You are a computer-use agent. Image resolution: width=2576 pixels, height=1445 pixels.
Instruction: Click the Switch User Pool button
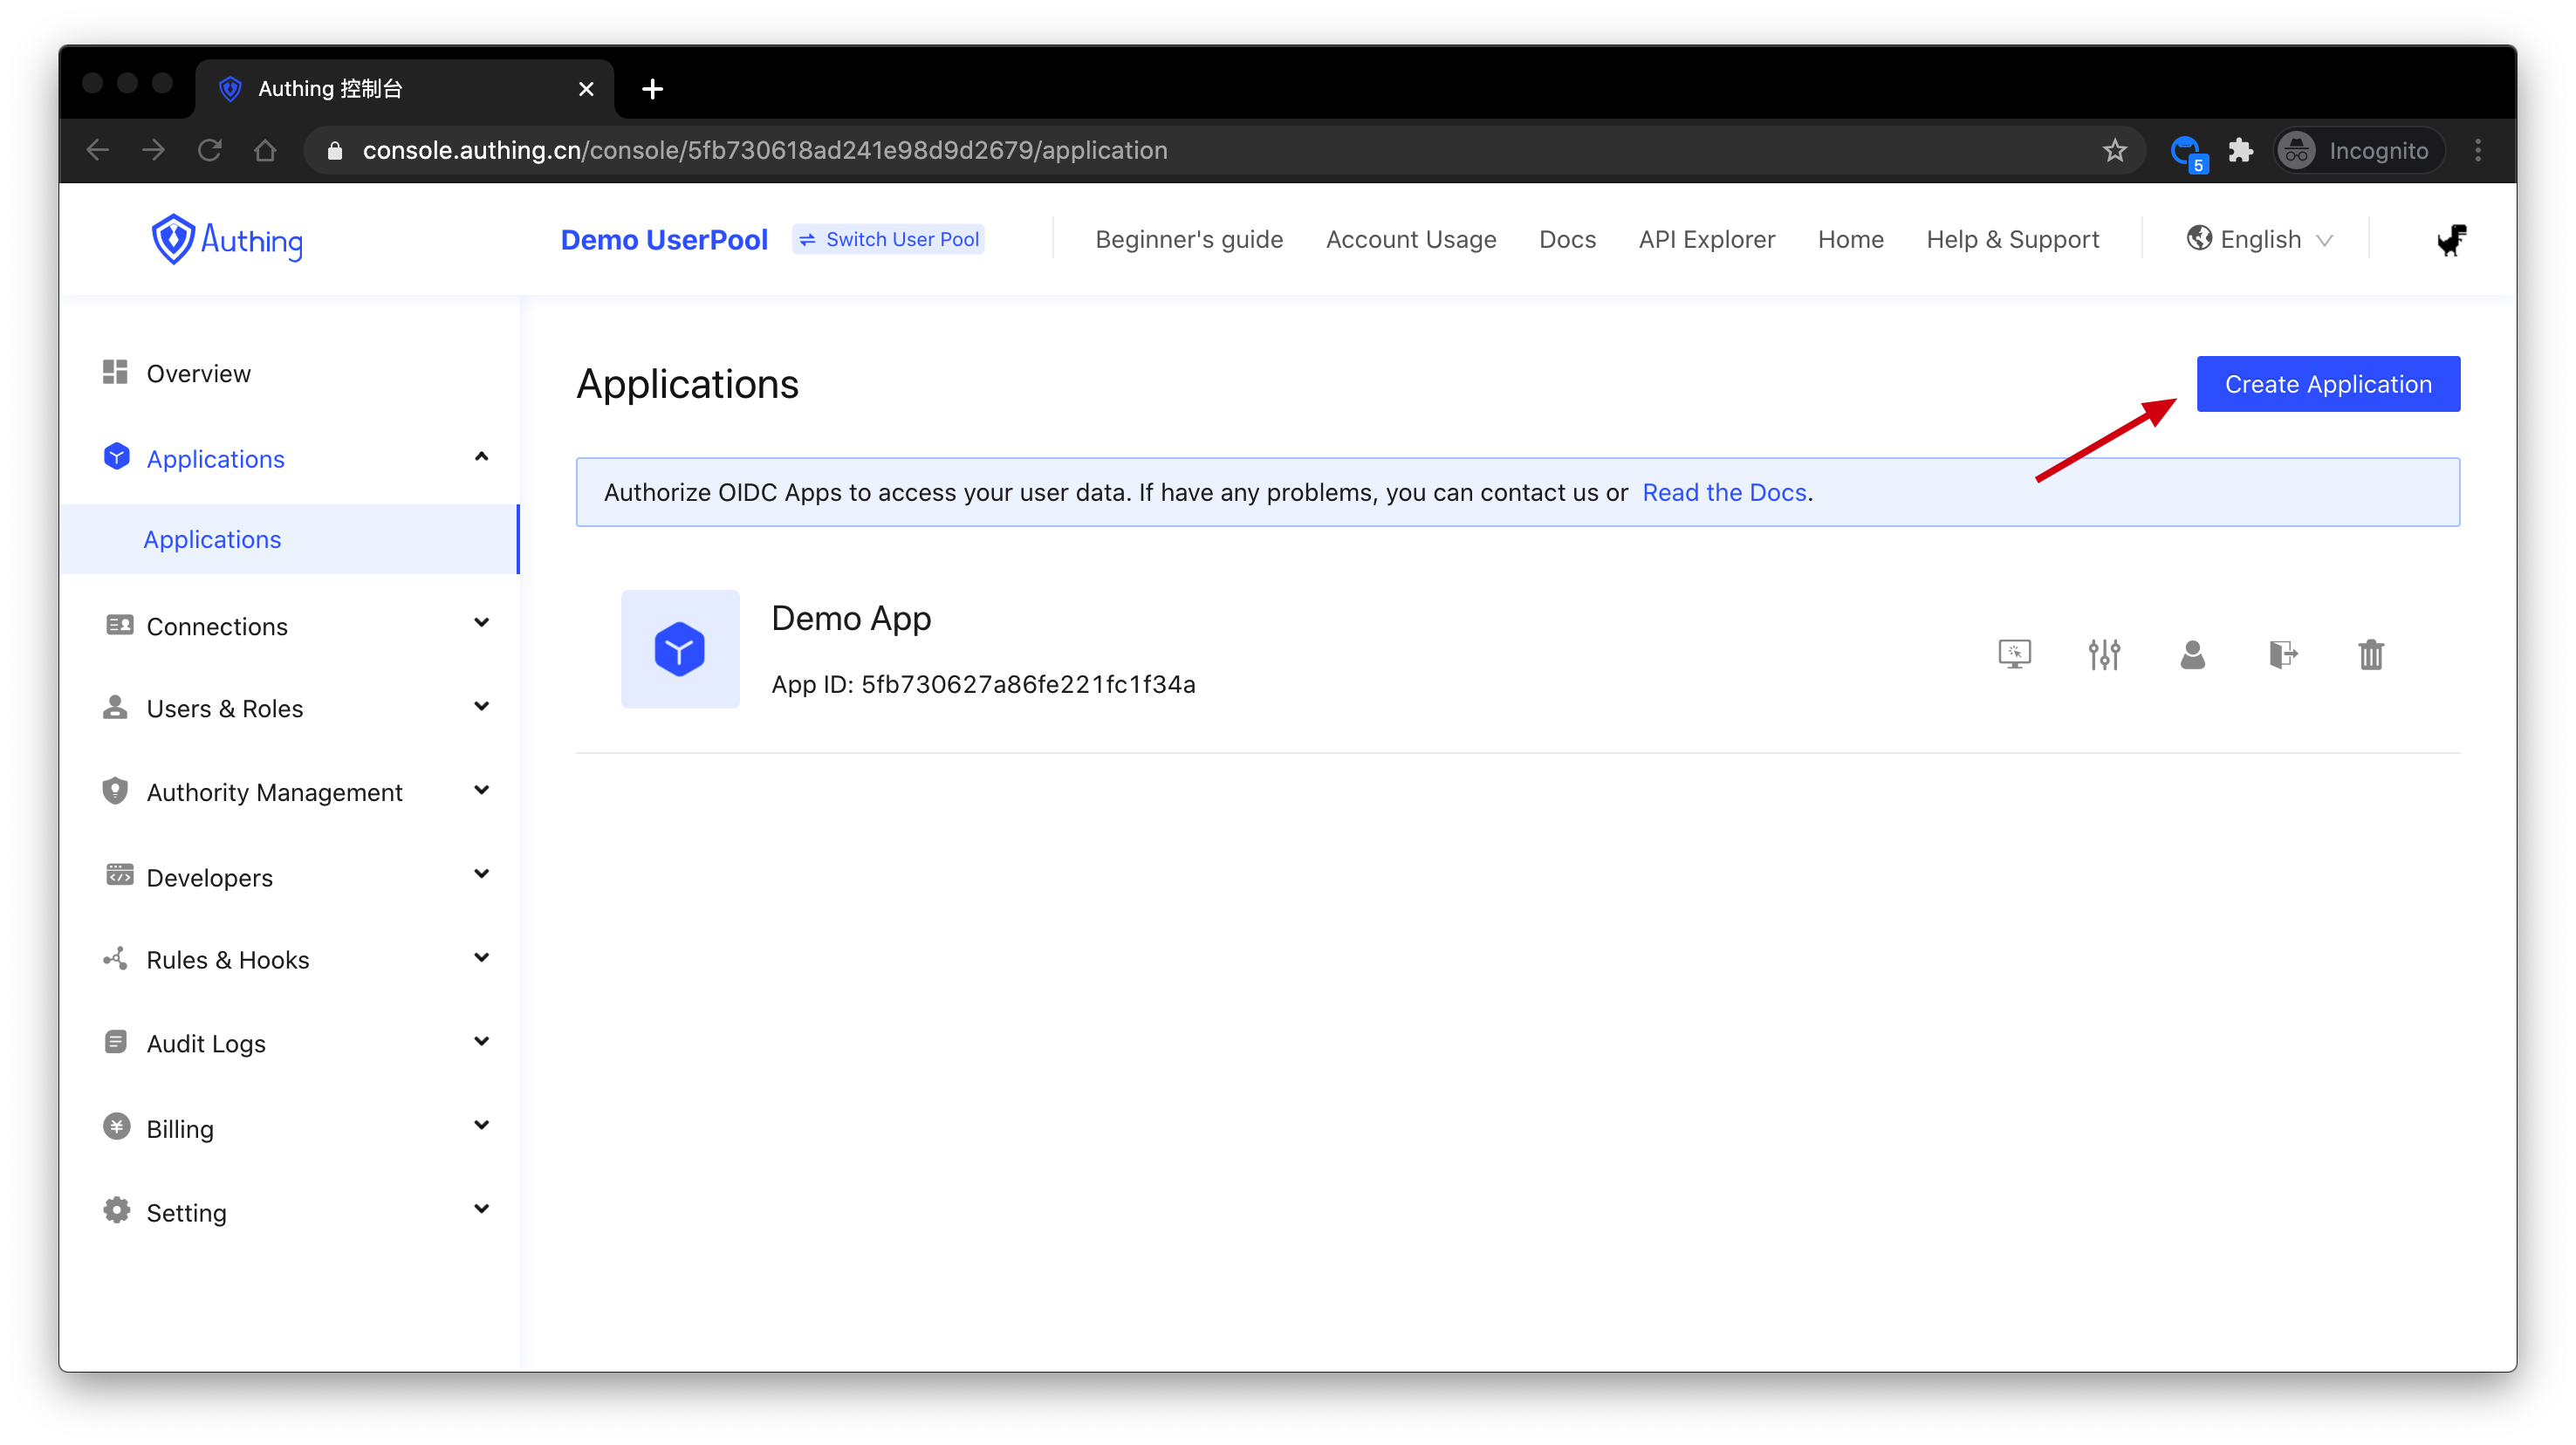click(888, 239)
